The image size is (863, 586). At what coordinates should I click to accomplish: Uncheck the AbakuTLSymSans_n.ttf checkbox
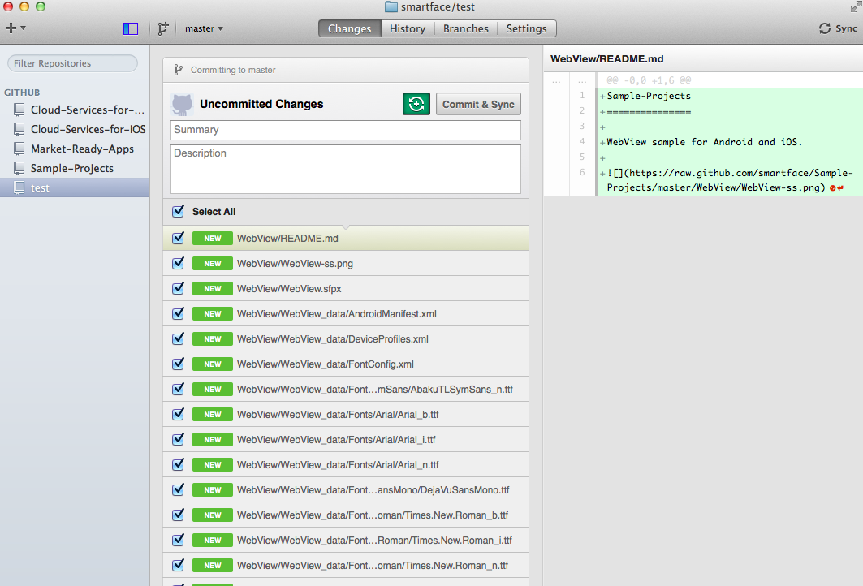point(178,389)
